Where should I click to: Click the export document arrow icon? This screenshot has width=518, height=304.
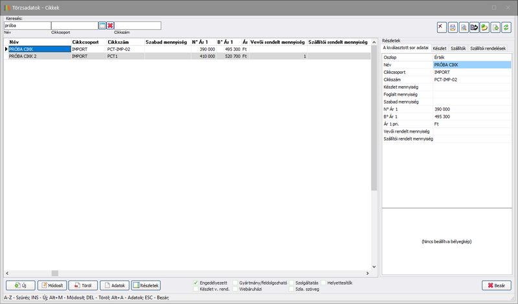(495, 27)
